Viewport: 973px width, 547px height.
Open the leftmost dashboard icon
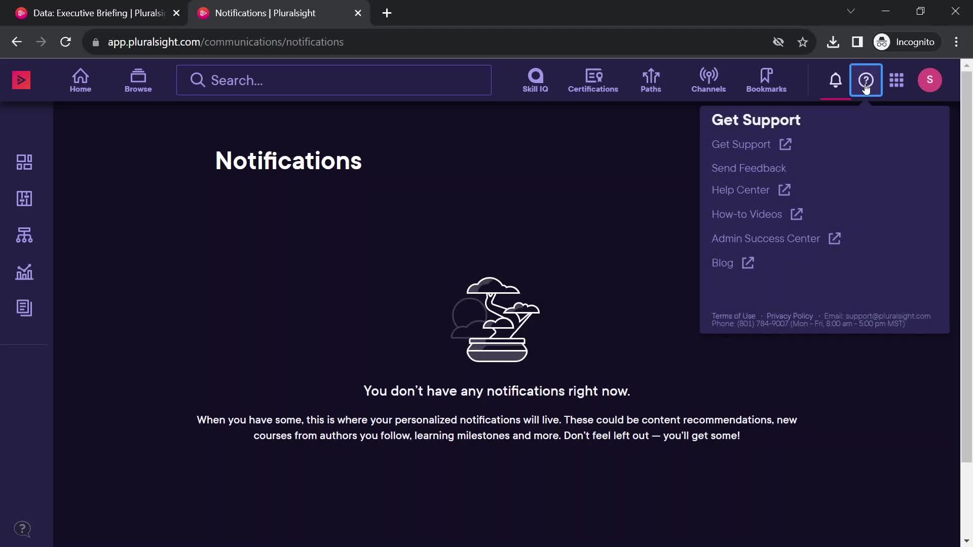[x=24, y=162]
